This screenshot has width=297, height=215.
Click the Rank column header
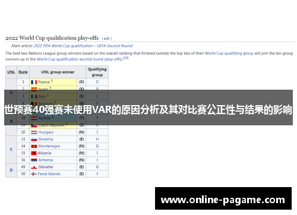(x=23, y=72)
